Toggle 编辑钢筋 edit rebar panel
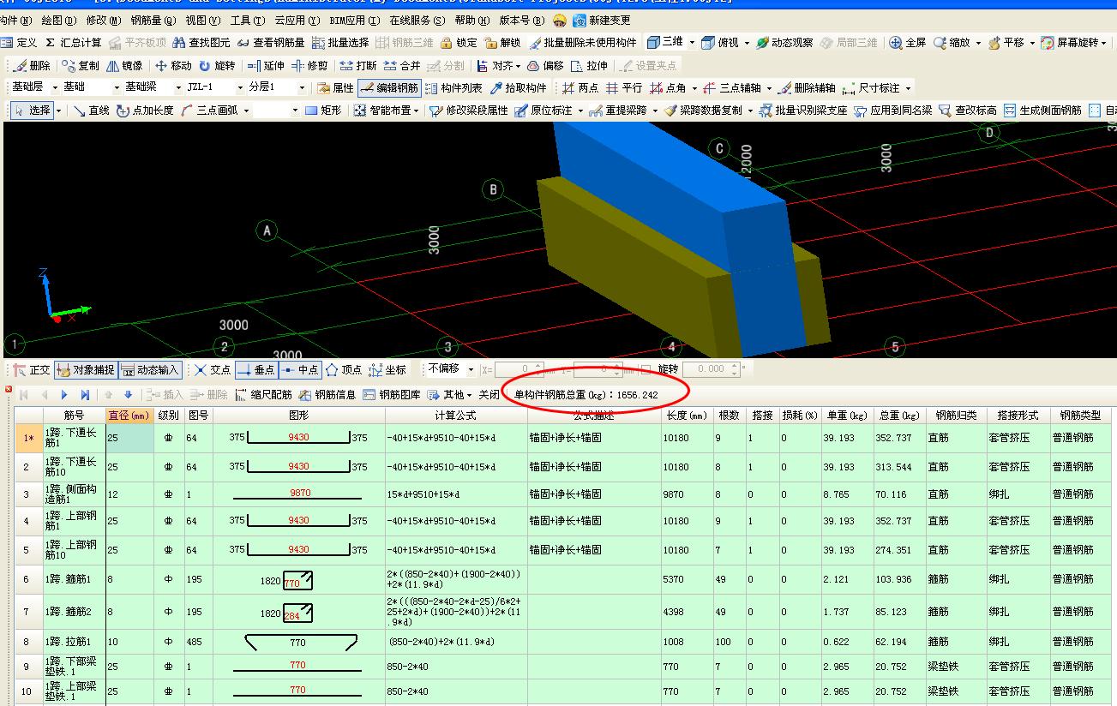The image size is (1117, 706). coord(389,87)
